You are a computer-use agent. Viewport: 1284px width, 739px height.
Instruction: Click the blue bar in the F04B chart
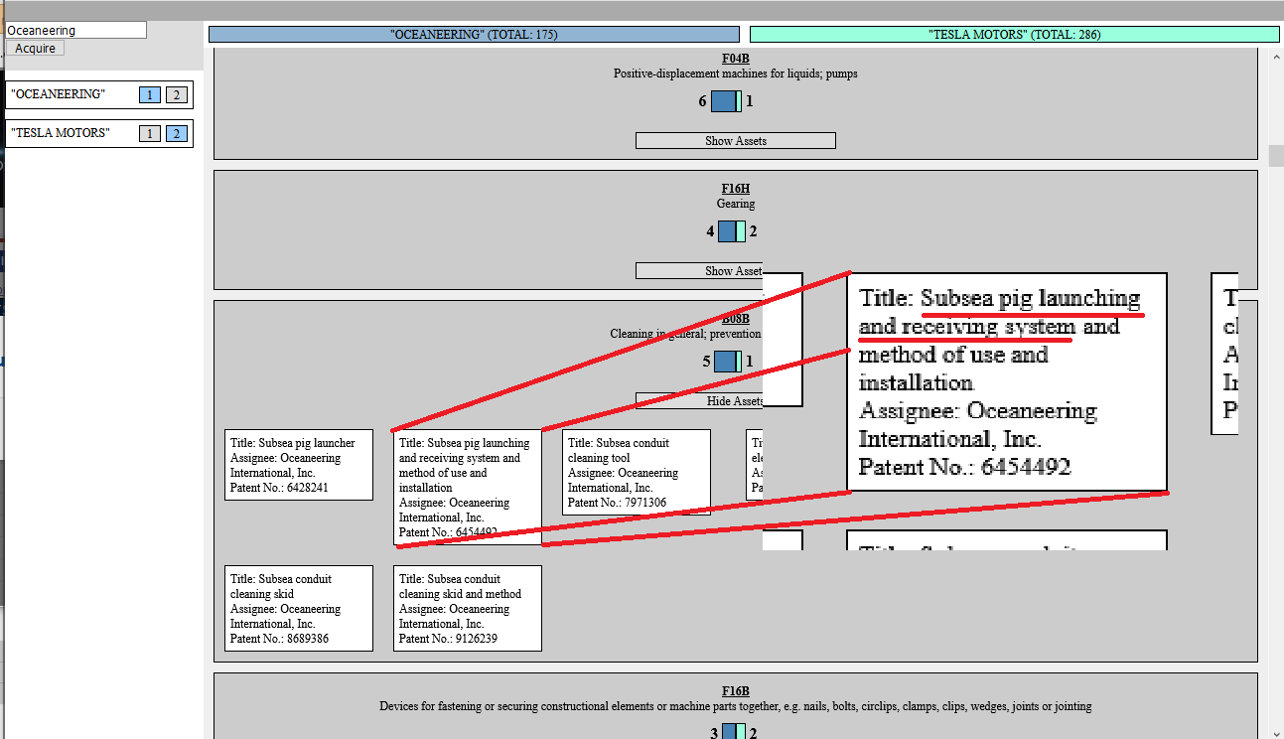pyautogui.click(x=724, y=101)
